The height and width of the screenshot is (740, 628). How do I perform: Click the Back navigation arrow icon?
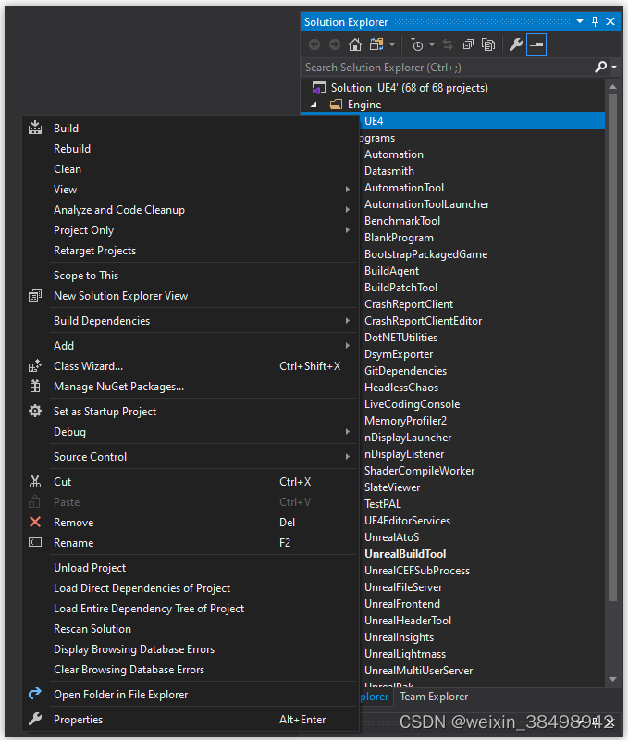[314, 44]
